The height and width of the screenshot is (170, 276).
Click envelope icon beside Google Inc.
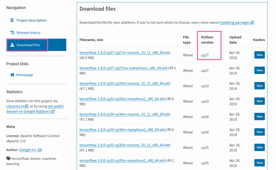point(40,150)
